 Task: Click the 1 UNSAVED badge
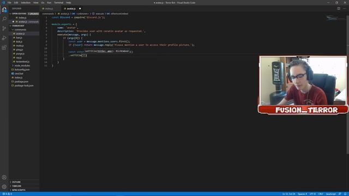[33, 14]
